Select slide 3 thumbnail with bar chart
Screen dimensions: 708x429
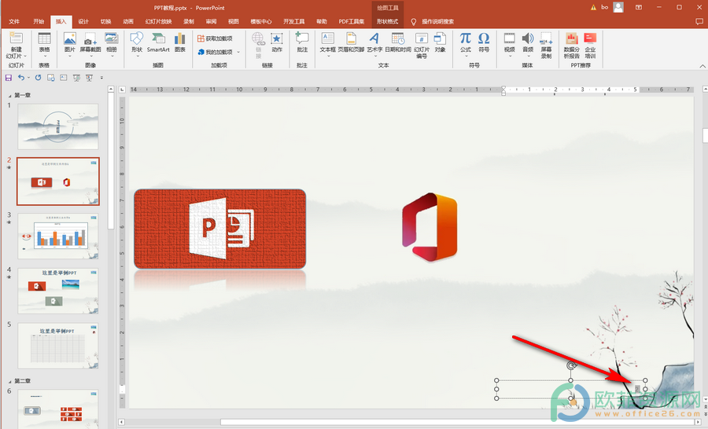[x=57, y=236]
